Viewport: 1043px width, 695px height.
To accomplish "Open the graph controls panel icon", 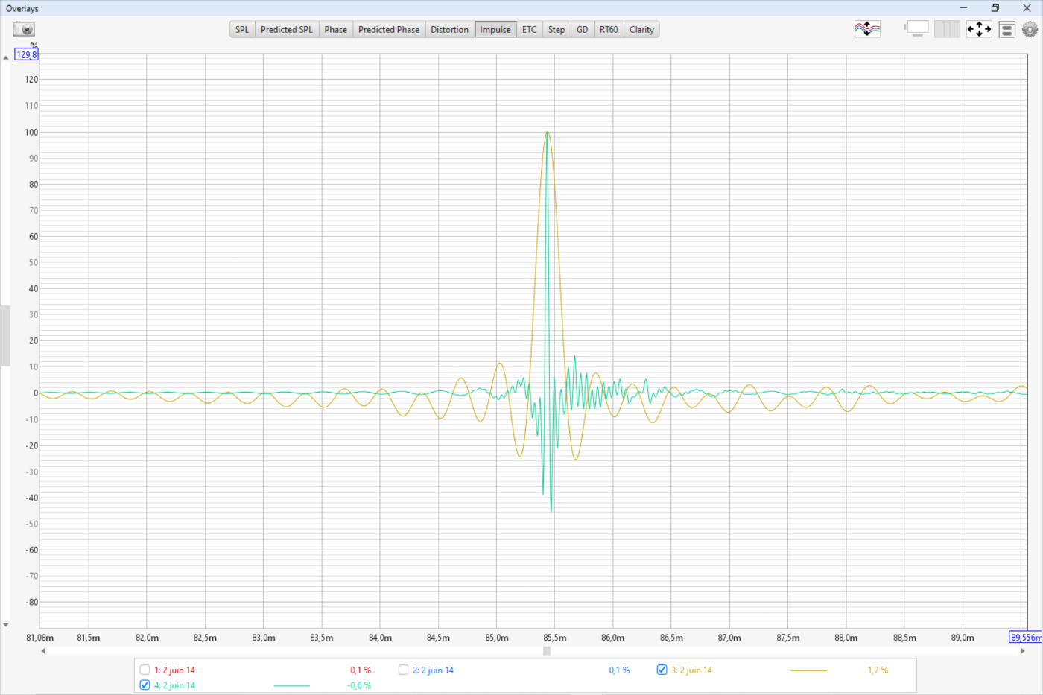I will pyautogui.click(x=1007, y=29).
